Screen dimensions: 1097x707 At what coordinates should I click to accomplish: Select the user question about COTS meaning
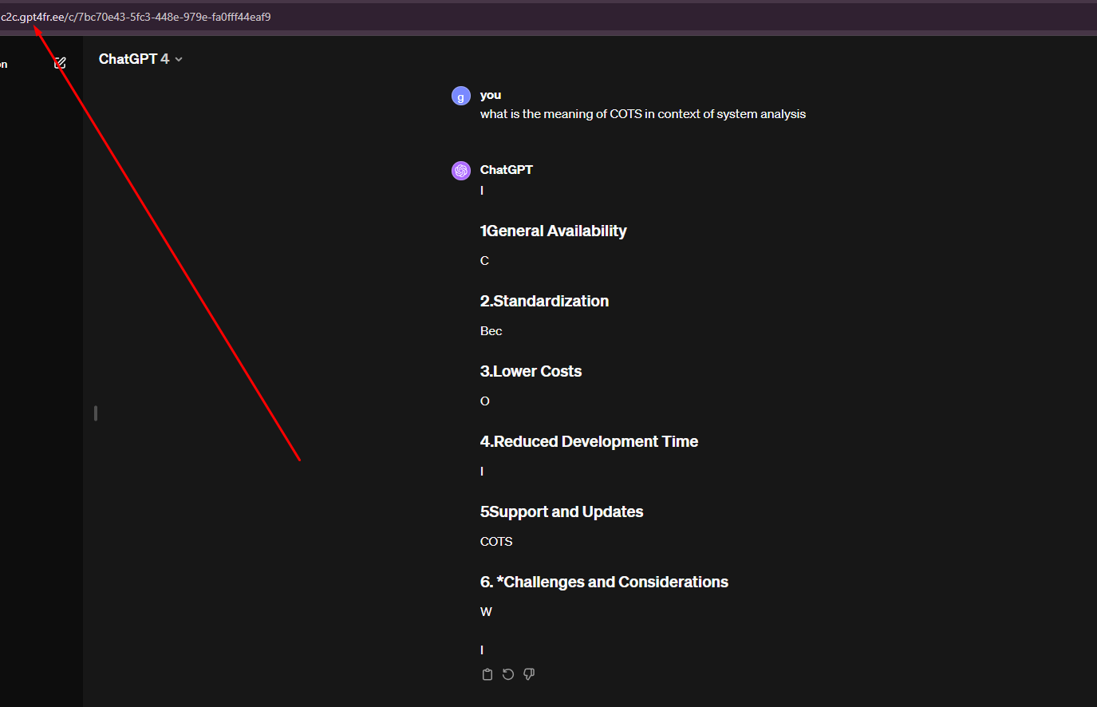(643, 114)
